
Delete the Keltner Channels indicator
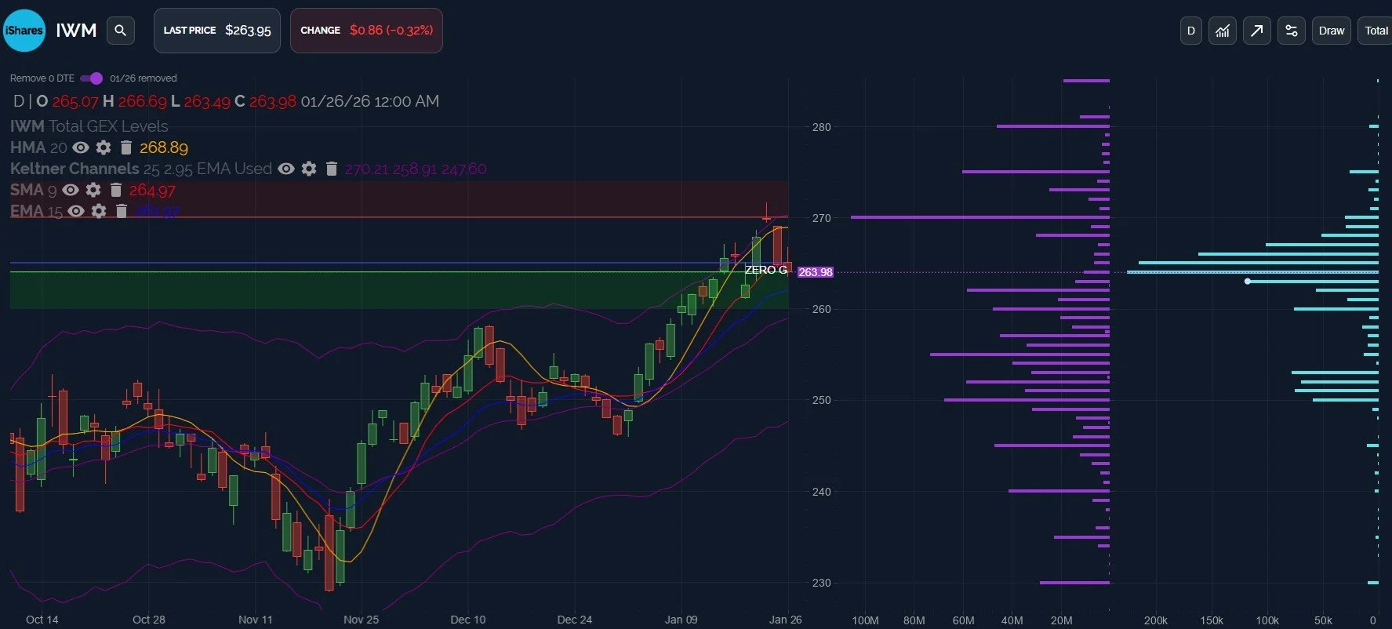click(331, 169)
